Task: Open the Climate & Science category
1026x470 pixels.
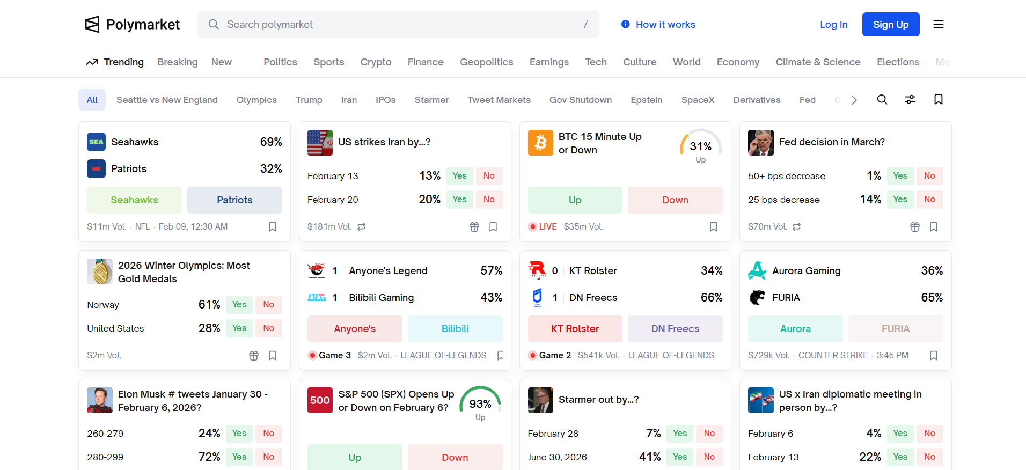Action: coord(818,62)
